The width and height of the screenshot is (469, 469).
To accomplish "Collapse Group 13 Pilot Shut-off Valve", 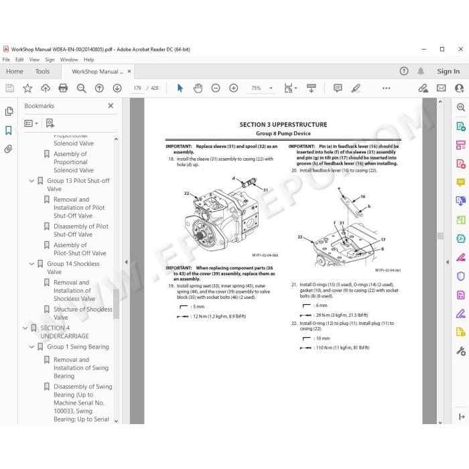I will tap(31, 181).
